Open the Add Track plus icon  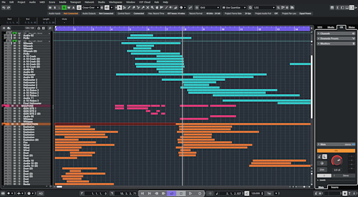coord(4,28)
